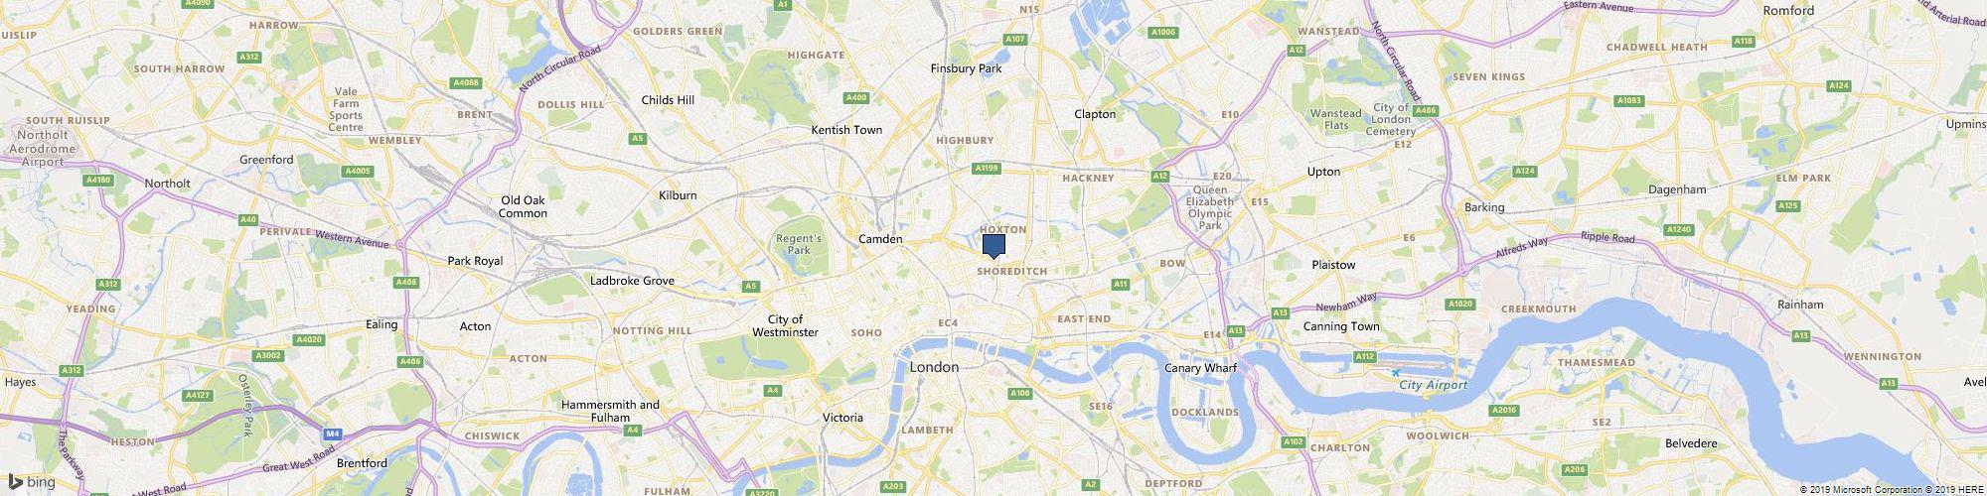The height and width of the screenshot is (496, 1987).
Task: Click the Finsbury Park label
Action: 966,68
